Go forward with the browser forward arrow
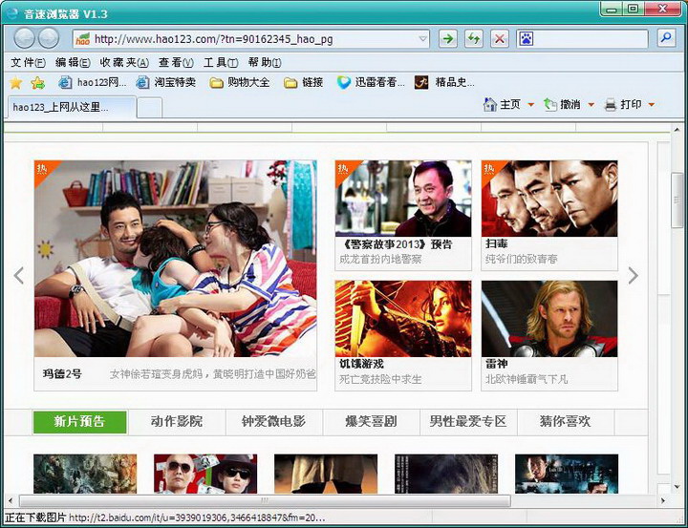 pyautogui.click(x=49, y=38)
